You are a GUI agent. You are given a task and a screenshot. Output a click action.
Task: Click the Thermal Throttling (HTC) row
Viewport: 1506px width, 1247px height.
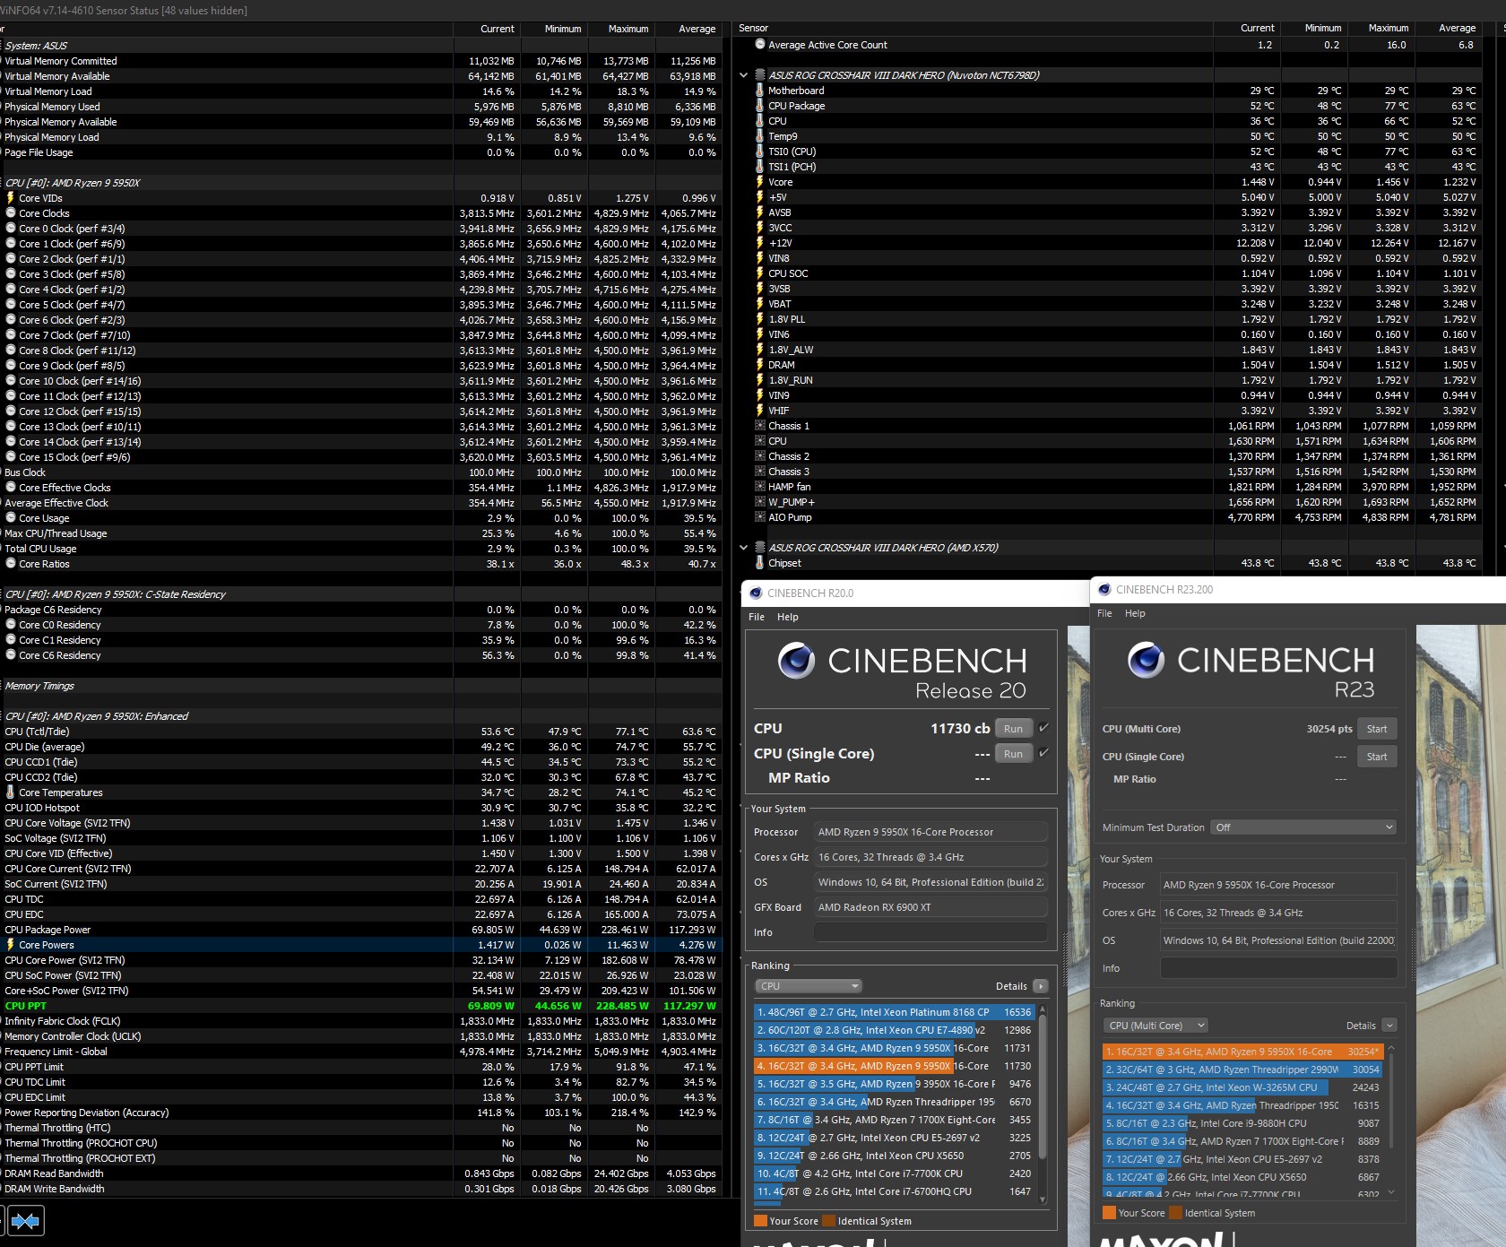[361, 1128]
